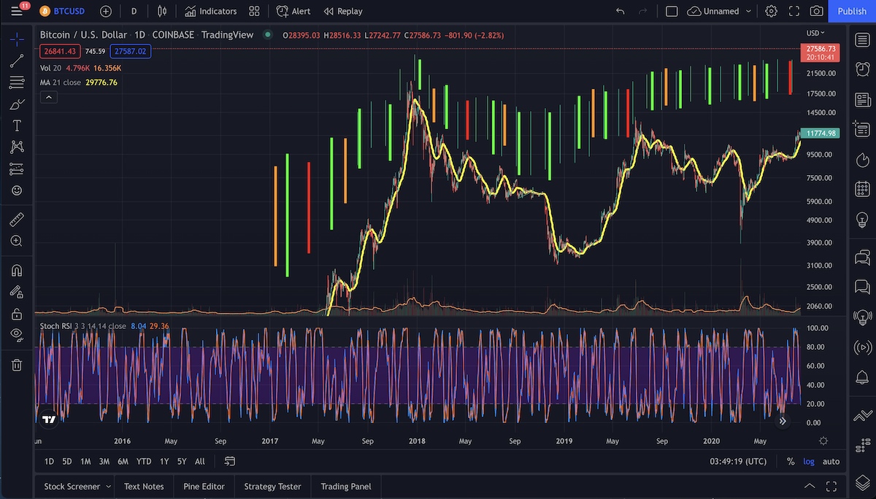Viewport: 876px width, 499px height.
Task: Toggle log scale mode
Action: click(809, 461)
